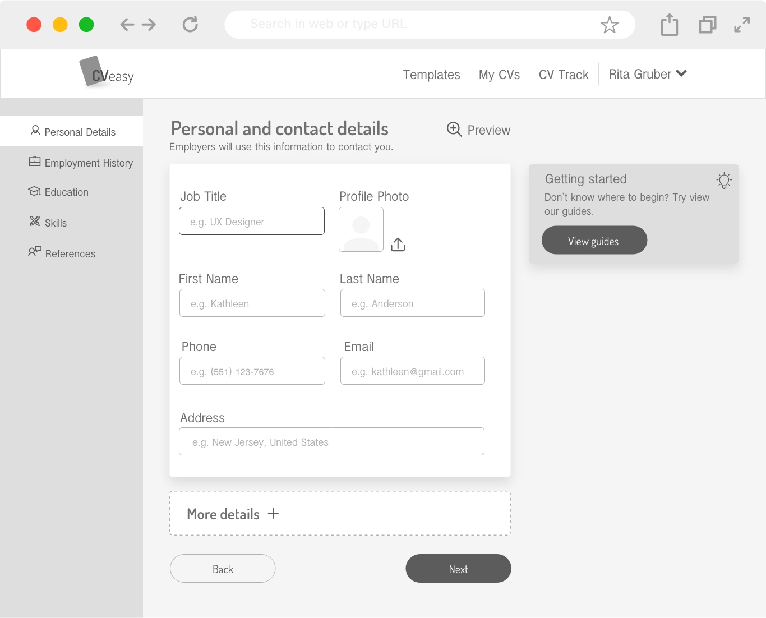
Task: Enter fullscreen using the expand arrows icon
Action: (x=742, y=25)
